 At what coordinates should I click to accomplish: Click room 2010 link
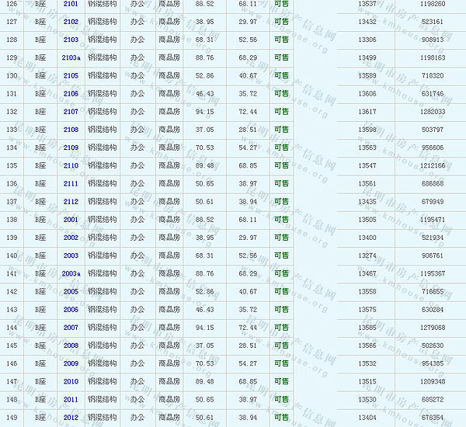coord(71,381)
